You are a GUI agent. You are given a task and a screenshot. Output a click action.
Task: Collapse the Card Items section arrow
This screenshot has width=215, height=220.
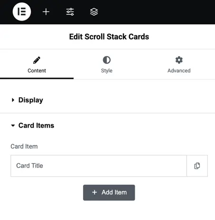coord(13,126)
